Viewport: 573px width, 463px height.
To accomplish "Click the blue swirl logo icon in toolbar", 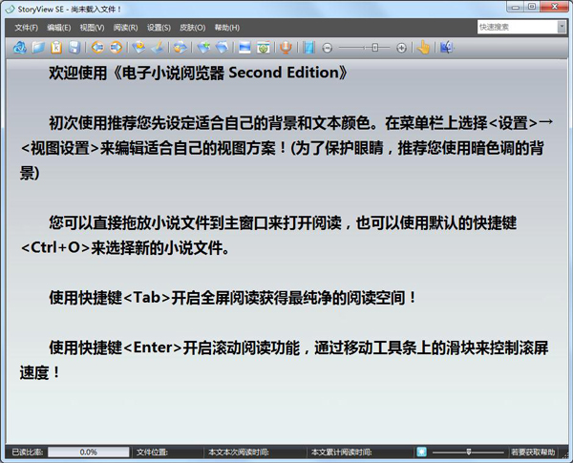I will [x=20, y=48].
